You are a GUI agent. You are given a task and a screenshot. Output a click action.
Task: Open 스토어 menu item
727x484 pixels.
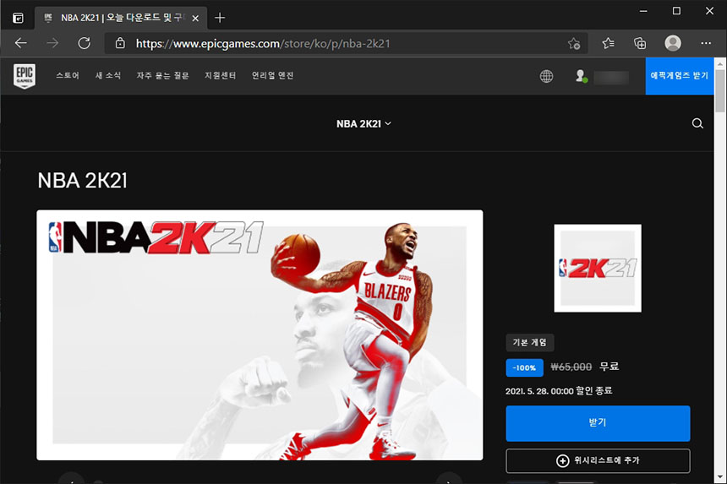[x=68, y=75]
